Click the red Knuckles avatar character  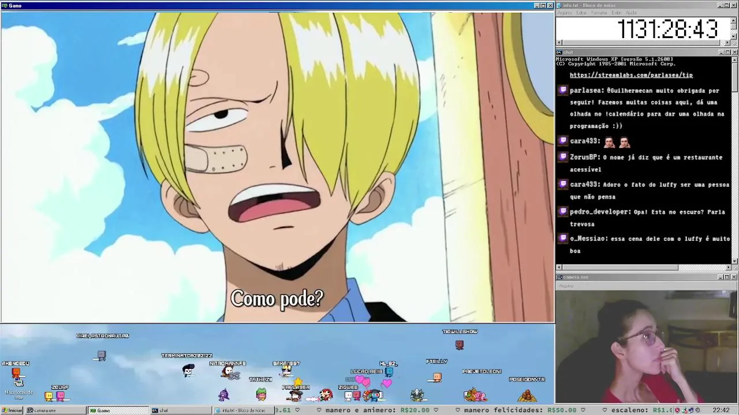[x=326, y=395]
